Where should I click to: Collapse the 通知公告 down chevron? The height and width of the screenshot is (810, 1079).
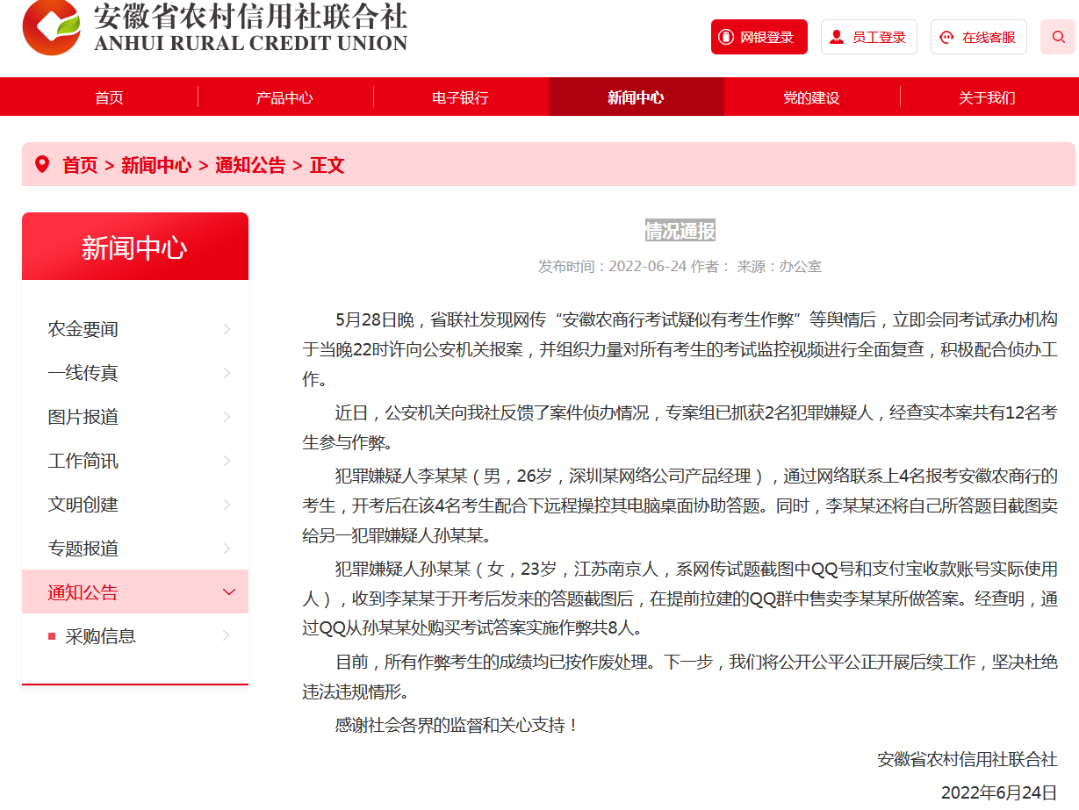click(x=229, y=592)
